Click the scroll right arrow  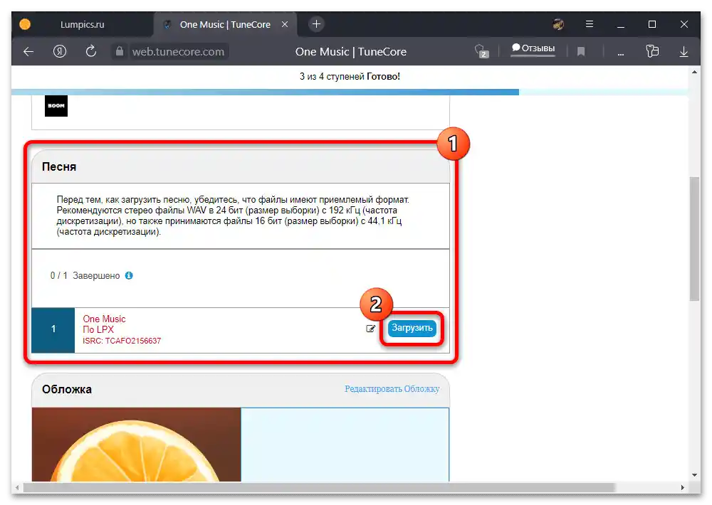coord(683,487)
